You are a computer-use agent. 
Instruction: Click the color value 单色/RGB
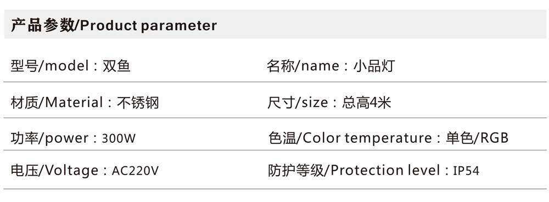[x=477, y=138]
